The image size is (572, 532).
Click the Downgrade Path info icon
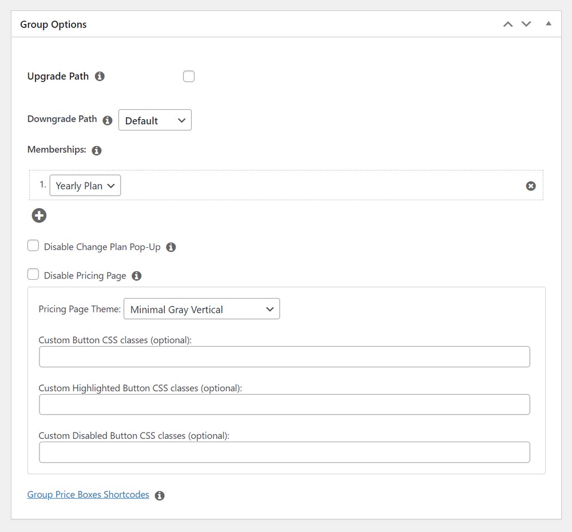[x=108, y=120]
